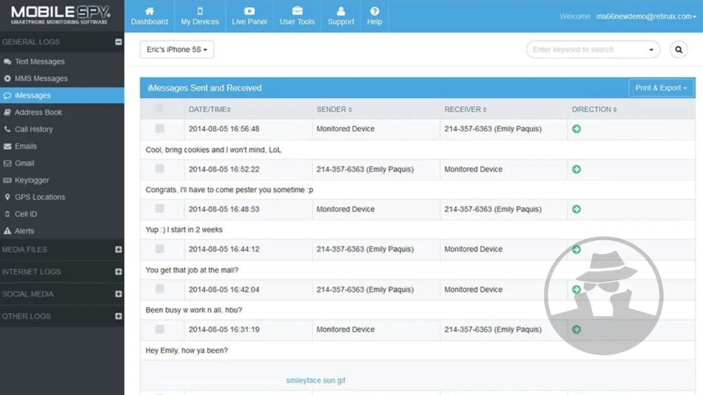Open the Live Panel icon
This screenshot has width=703, height=395.
click(x=249, y=11)
